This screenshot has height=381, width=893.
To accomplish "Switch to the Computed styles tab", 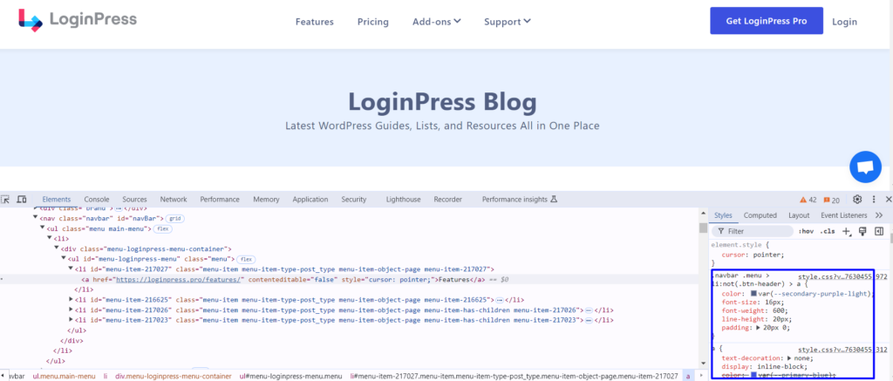I will (x=760, y=215).
